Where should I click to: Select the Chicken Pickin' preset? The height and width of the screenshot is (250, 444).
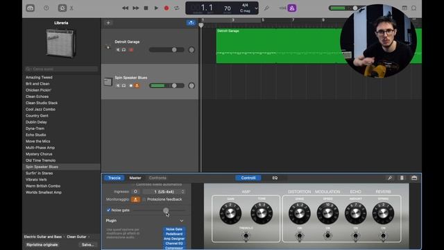[x=39, y=90]
